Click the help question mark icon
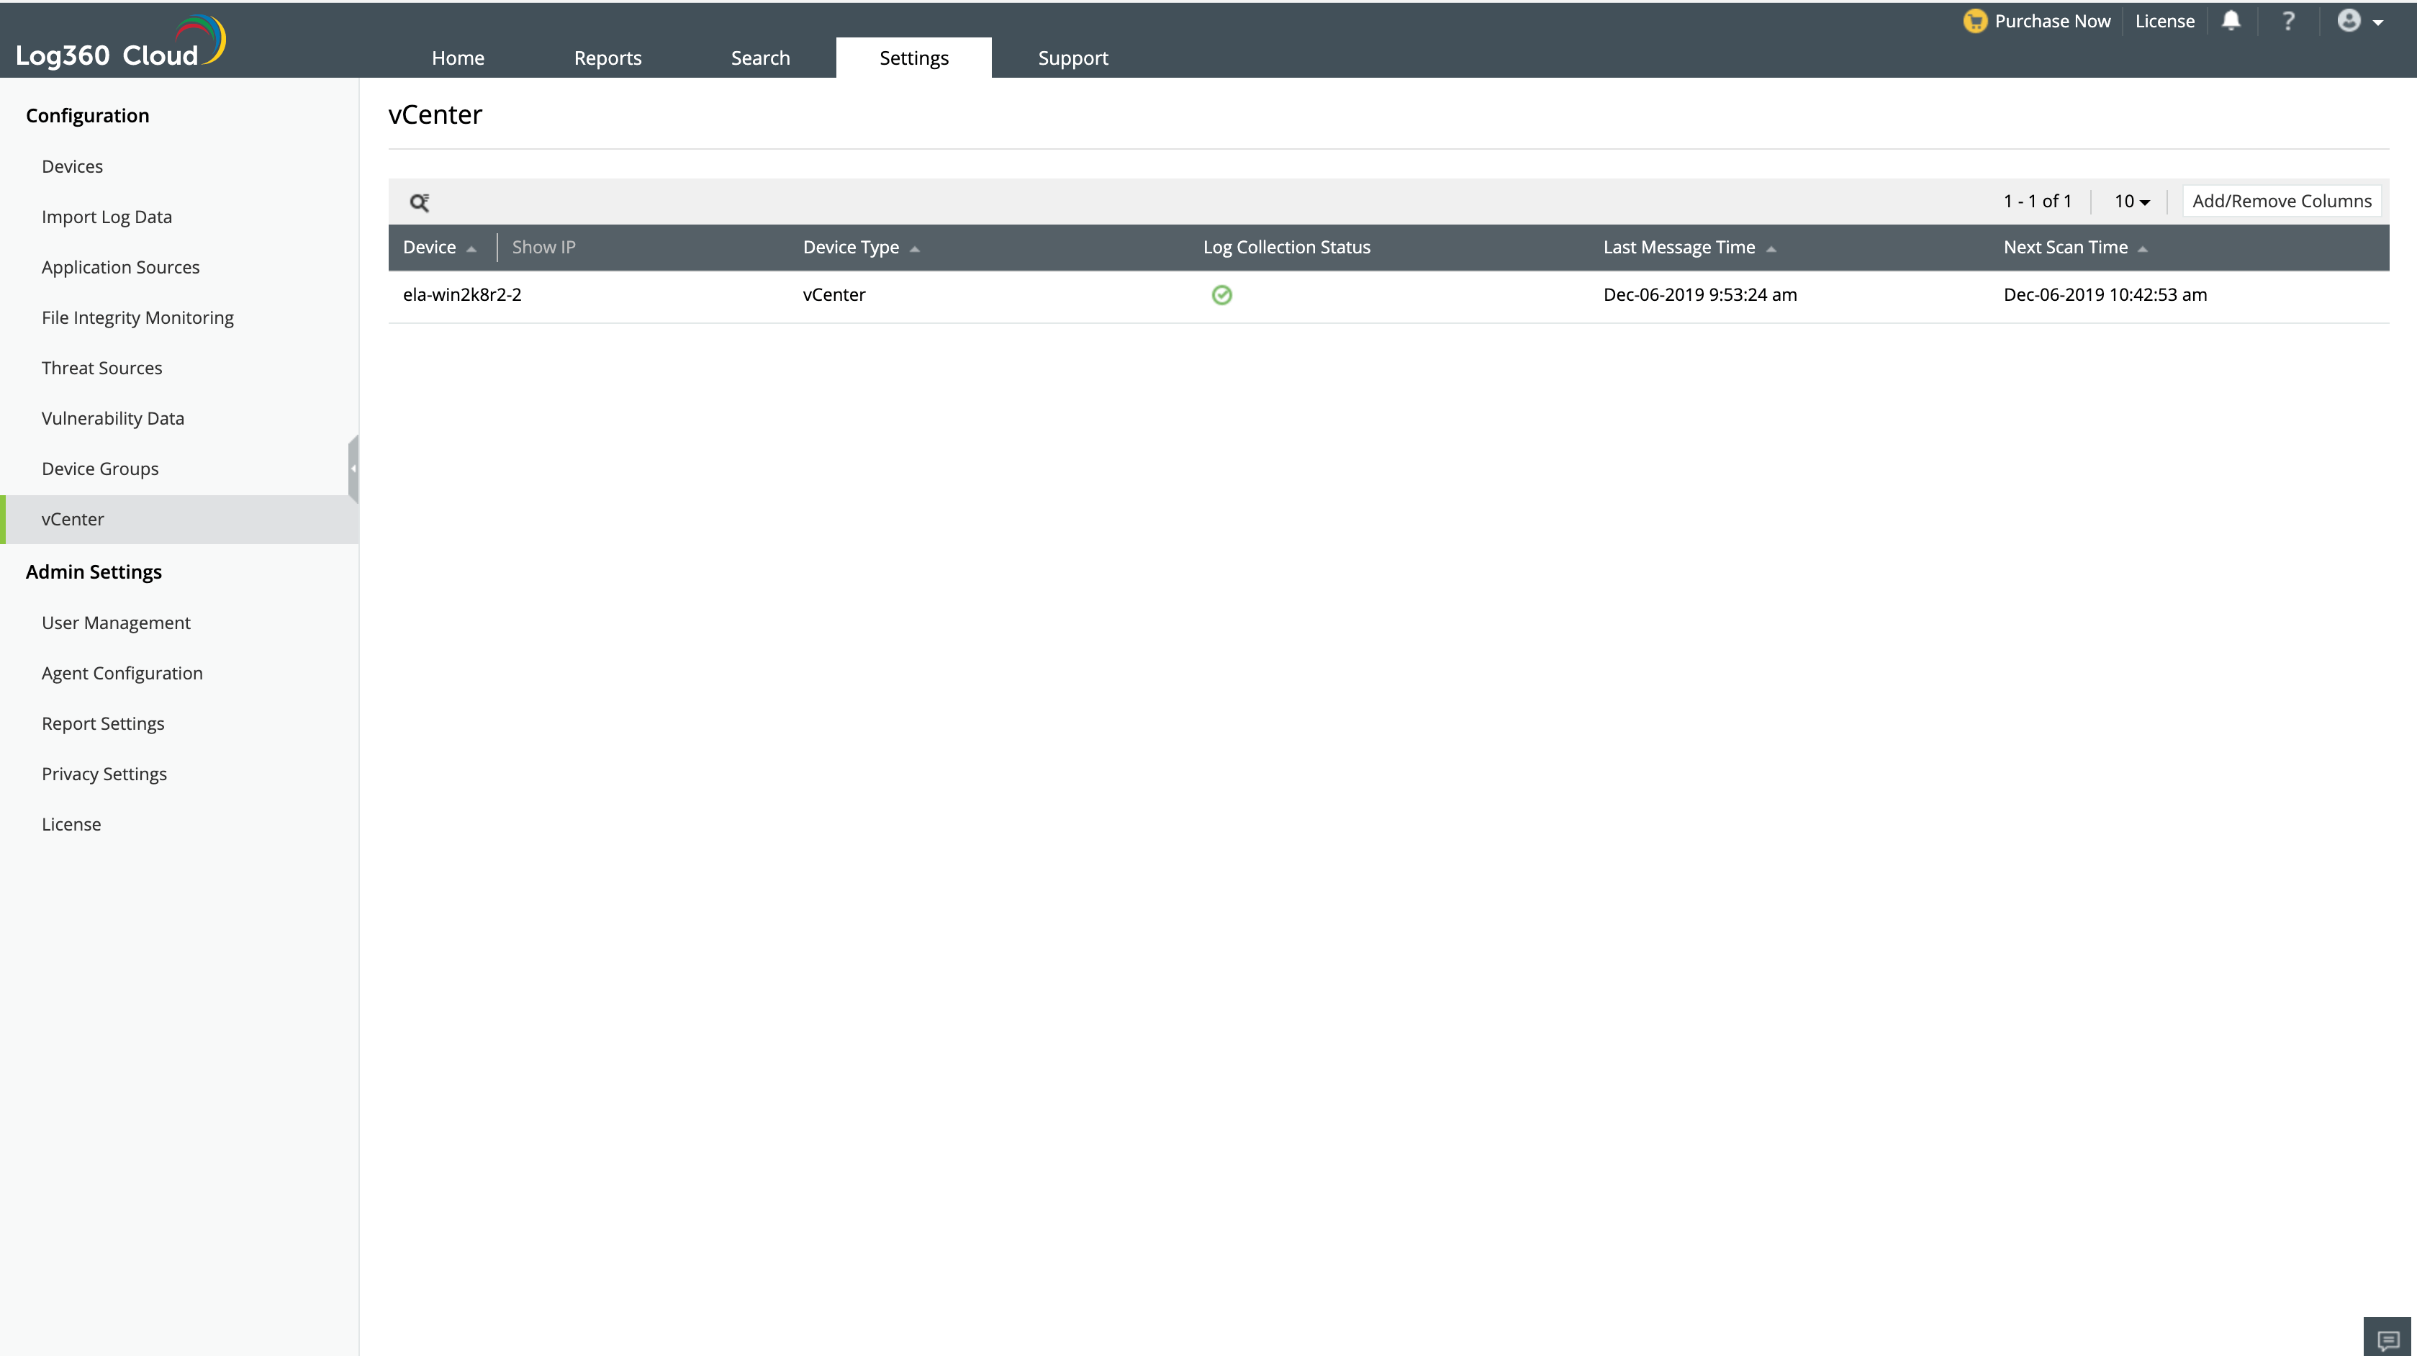The image size is (2417, 1356). (x=2288, y=21)
